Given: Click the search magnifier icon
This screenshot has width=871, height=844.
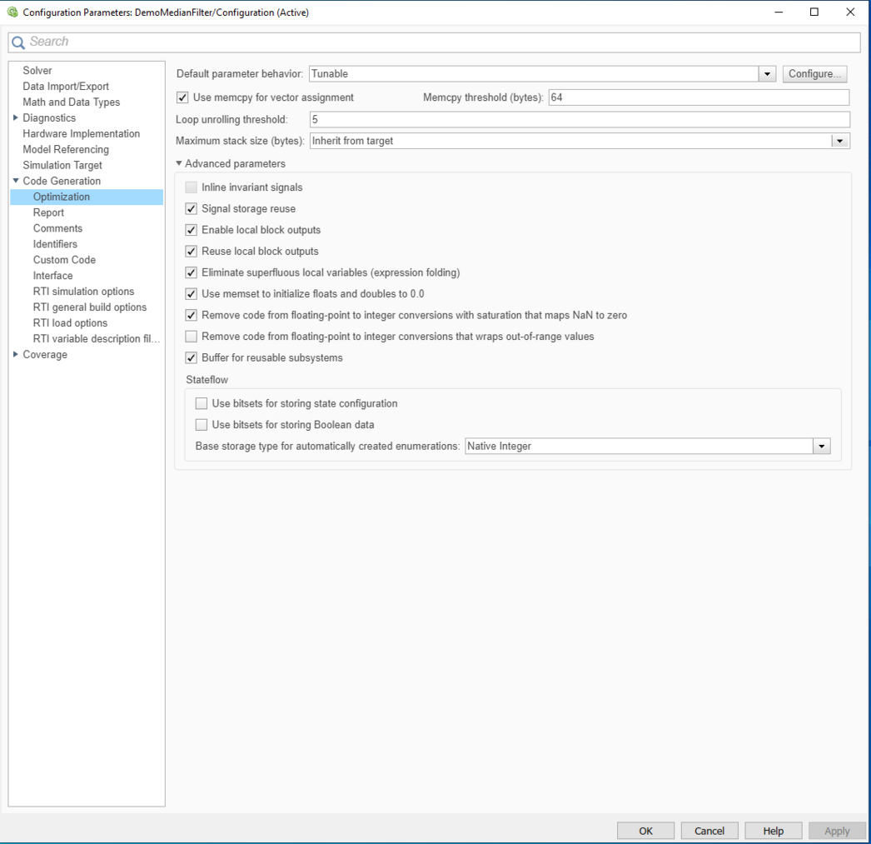Looking at the screenshot, I should pyautogui.click(x=18, y=42).
